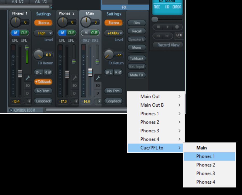
Task: Collapse the Control Room section arrow
Action: pos(11,110)
